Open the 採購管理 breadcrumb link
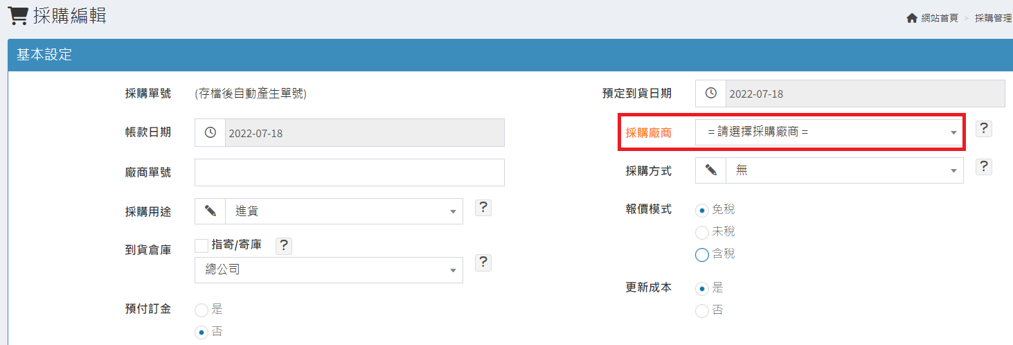Image resolution: width=1013 pixels, height=345 pixels. (993, 18)
